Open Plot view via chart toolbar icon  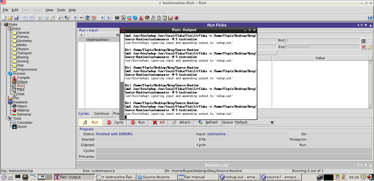pyautogui.click(x=171, y=18)
